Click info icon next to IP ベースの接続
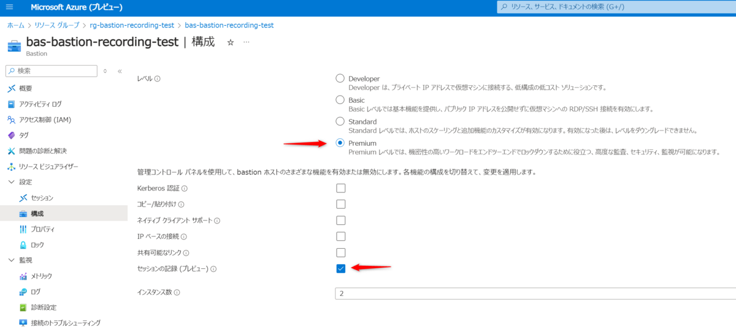 pos(184,236)
